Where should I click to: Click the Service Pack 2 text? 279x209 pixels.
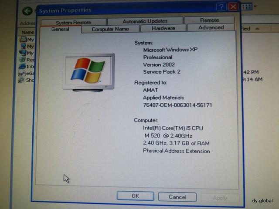pyautogui.click(x=162, y=72)
